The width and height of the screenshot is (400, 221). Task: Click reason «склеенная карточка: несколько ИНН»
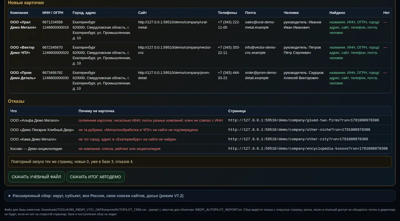(109, 120)
